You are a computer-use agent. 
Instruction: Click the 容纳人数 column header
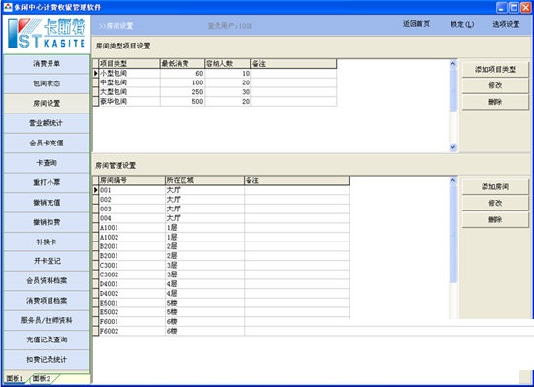coord(227,64)
